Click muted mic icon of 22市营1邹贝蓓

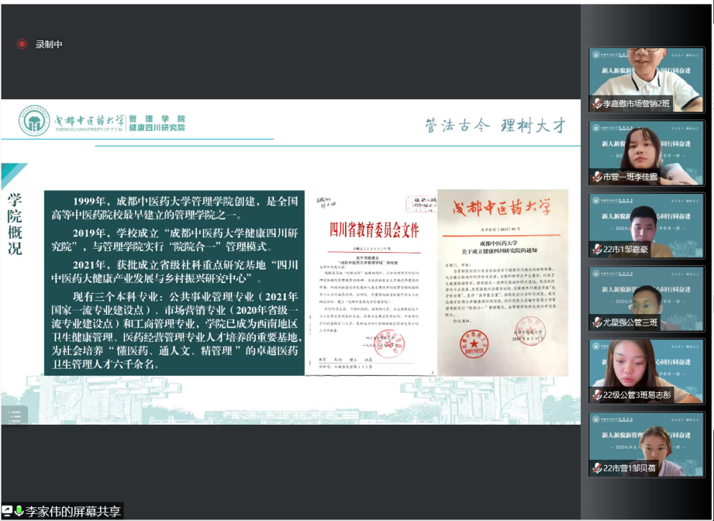click(597, 468)
